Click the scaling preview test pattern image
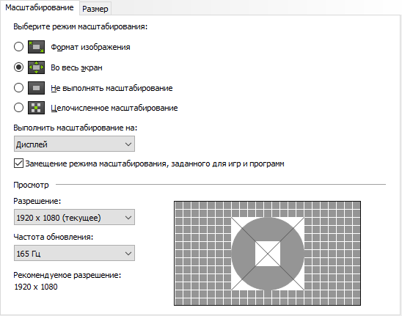The image size is (402, 316). click(268, 253)
